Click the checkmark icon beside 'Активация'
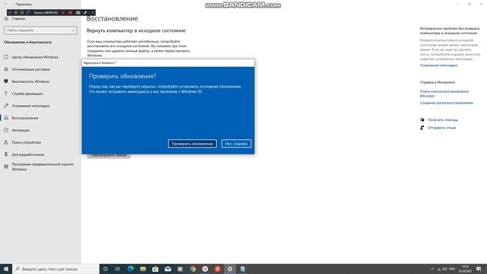Screen dimensions: 487x274 (x=6, y=130)
